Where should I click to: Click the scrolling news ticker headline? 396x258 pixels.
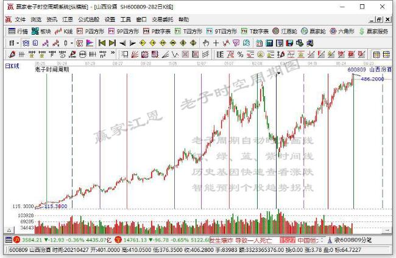point(241,240)
